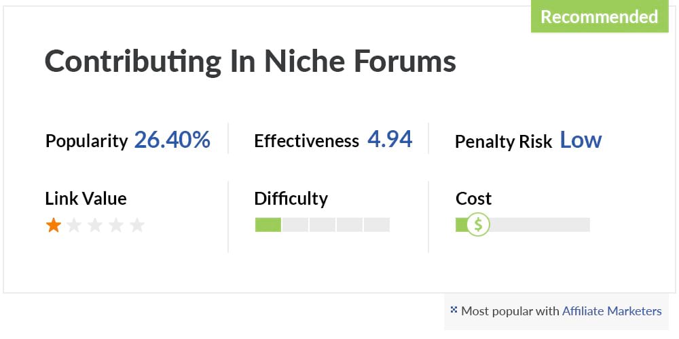The width and height of the screenshot is (679, 339).
Task: Select the fourth Difficulty bar segment
Action: (x=350, y=225)
